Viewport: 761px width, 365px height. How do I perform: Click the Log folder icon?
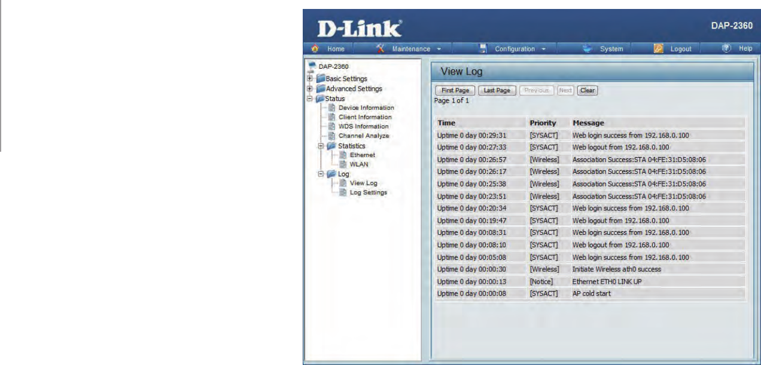[331, 173]
